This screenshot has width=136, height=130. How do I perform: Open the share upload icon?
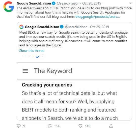pyautogui.click(x=111, y=126)
